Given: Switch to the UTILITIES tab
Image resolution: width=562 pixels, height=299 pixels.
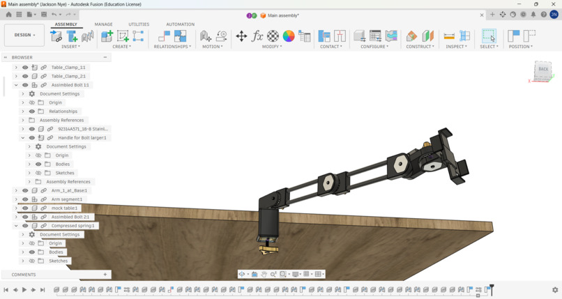Looking at the screenshot, I should [139, 24].
